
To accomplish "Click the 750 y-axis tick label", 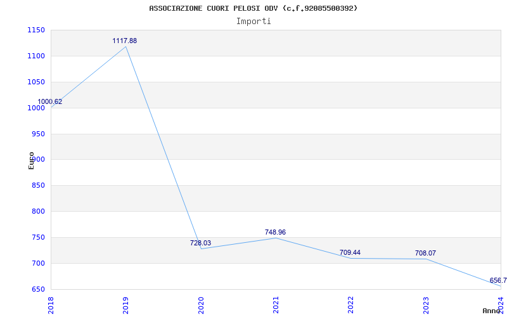I will 38,237.
